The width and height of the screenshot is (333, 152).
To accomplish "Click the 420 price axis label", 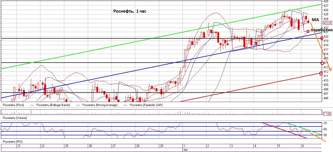I will click(x=326, y=36).
